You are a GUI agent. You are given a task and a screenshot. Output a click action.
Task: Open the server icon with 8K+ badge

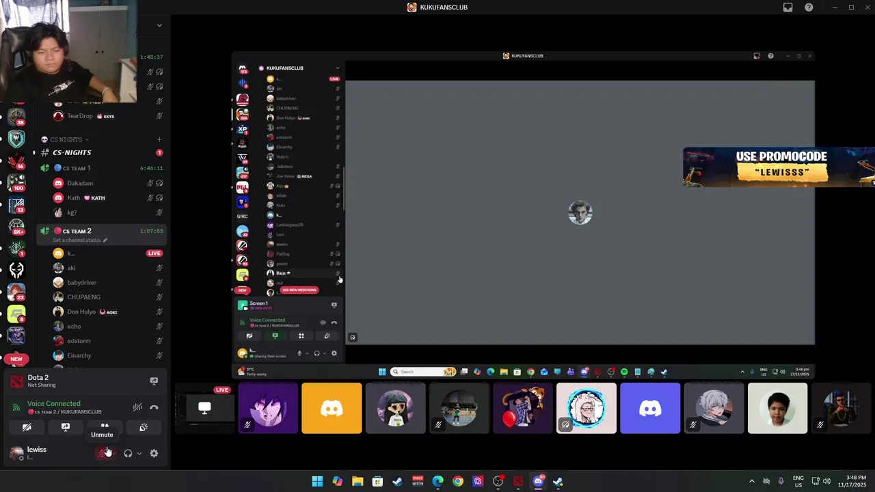tap(16, 226)
